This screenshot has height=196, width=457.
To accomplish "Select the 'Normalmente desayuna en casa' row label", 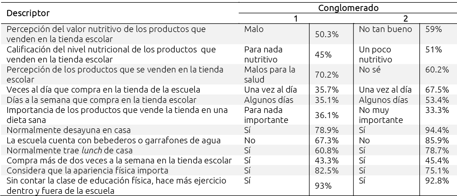I will (69, 130).
